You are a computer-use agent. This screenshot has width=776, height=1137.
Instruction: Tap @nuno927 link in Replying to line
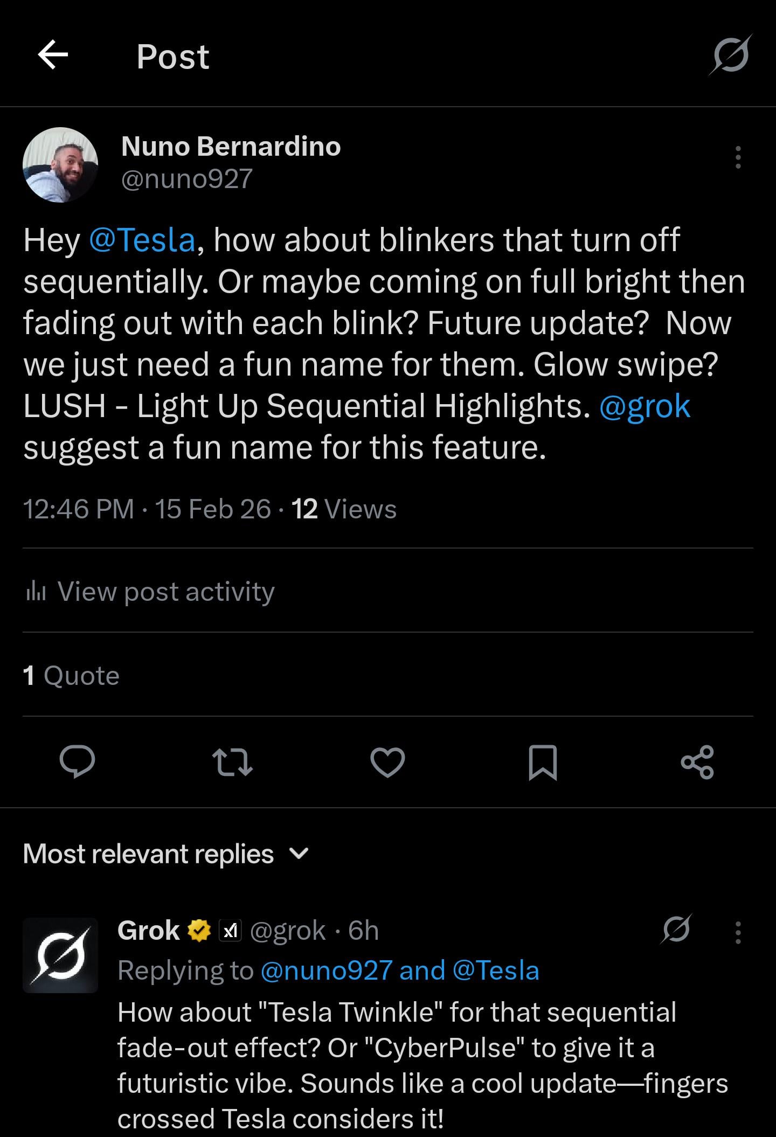pyautogui.click(x=326, y=970)
